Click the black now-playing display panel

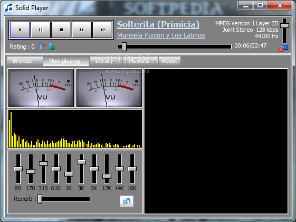[216, 141]
